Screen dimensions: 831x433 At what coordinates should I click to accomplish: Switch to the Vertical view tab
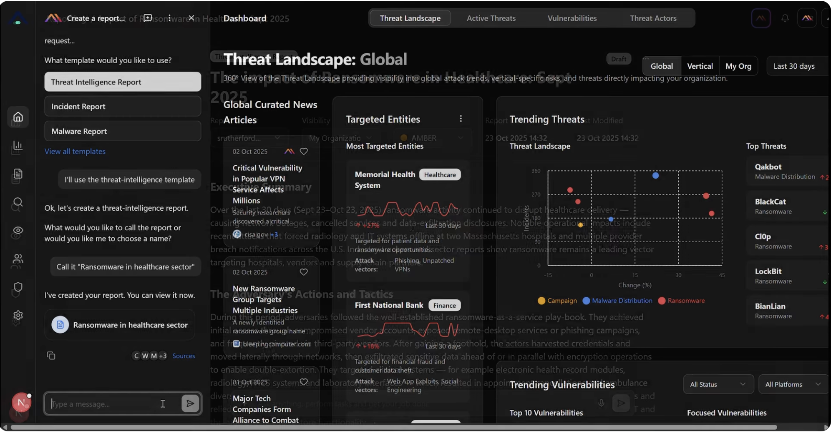pos(700,66)
